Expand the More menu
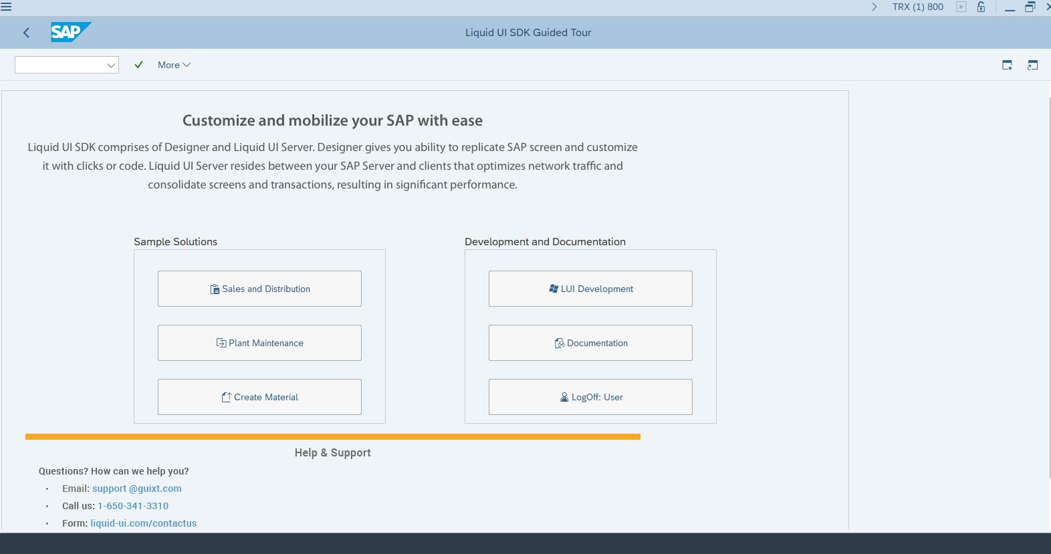1051x554 pixels. [x=174, y=65]
